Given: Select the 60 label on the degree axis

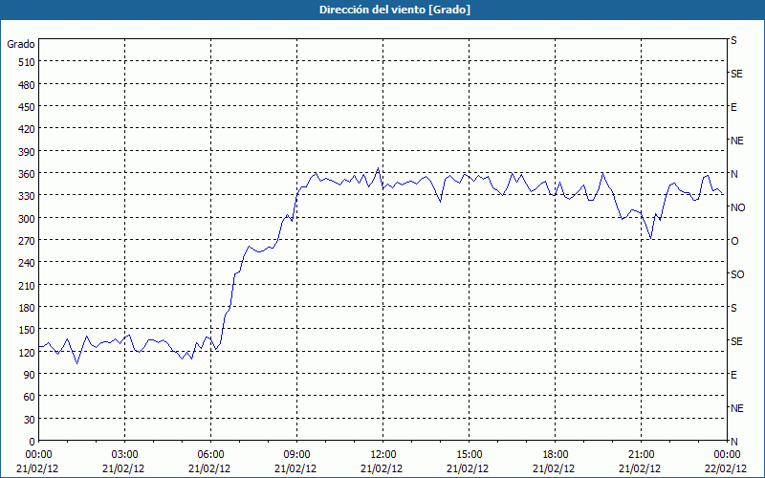Looking at the screenshot, I should coord(30,398).
